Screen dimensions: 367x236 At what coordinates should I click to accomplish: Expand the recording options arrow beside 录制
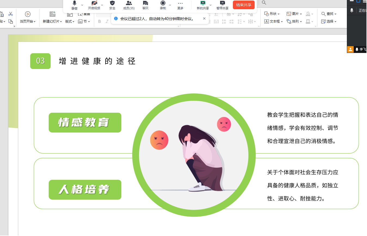coord(170,5)
